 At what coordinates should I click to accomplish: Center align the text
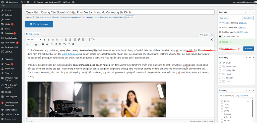[70, 39]
